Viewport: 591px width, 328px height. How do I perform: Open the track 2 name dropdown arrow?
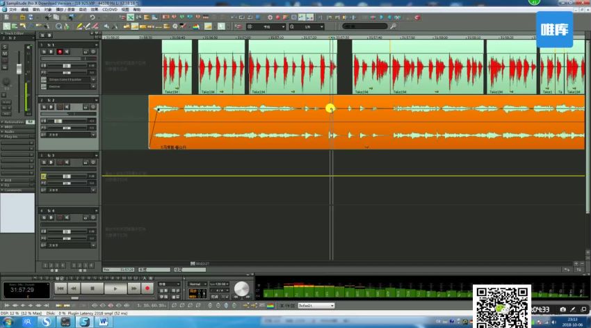point(96,100)
